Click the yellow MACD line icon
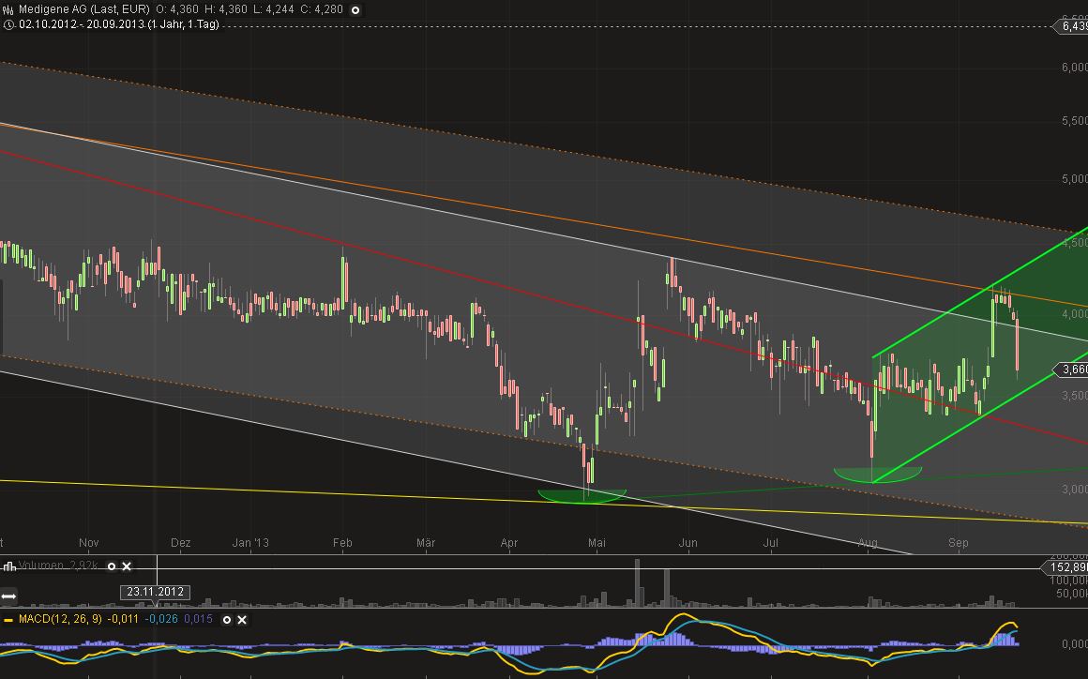Viewport: 1088px width, 679px height. pyautogui.click(x=8, y=619)
